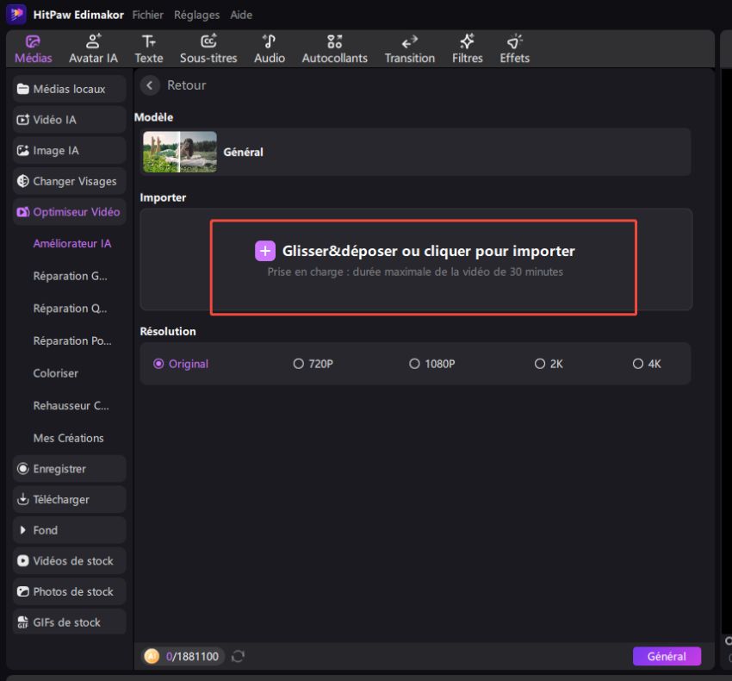Refresh the credits counter
The width and height of the screenshot is (732, 681).
click(238, 656)
